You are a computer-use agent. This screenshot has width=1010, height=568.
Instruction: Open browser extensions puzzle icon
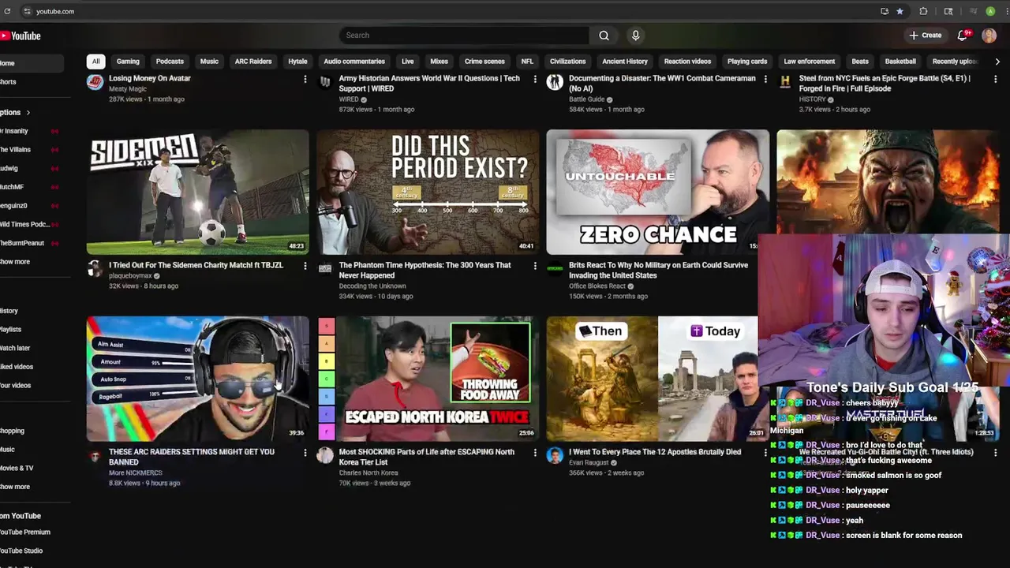[x=924, y=11]
